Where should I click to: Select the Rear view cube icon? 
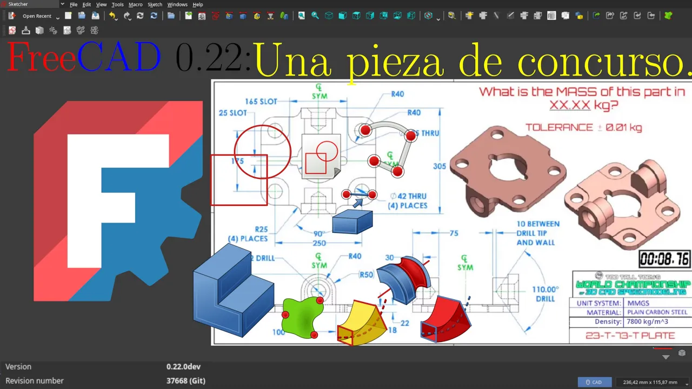point(384,16)
